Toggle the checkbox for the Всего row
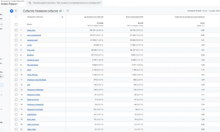This screenshot has width=220, height=132. point(16,24)
